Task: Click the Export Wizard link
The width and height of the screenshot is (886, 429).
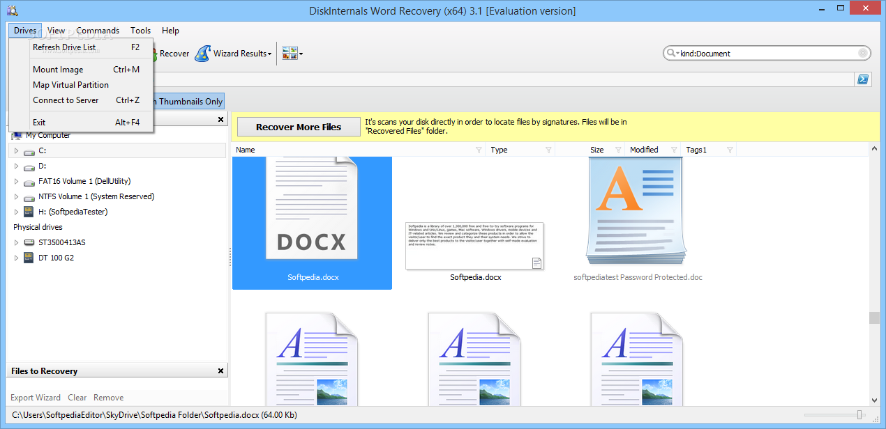Action: point(36,398)
